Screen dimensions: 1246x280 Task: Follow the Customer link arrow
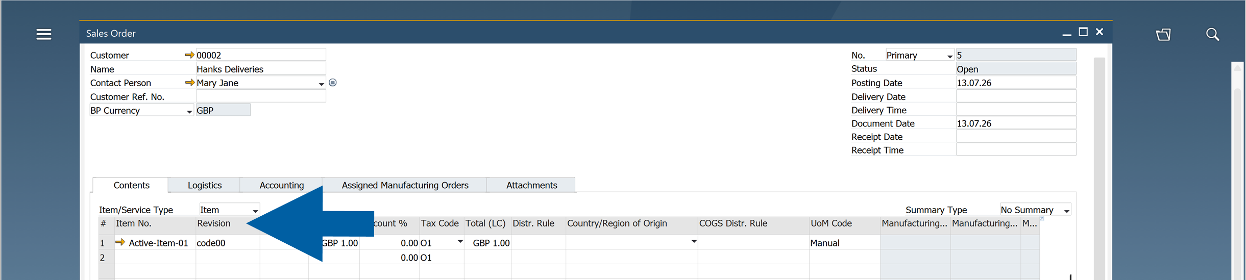[189, 55]
